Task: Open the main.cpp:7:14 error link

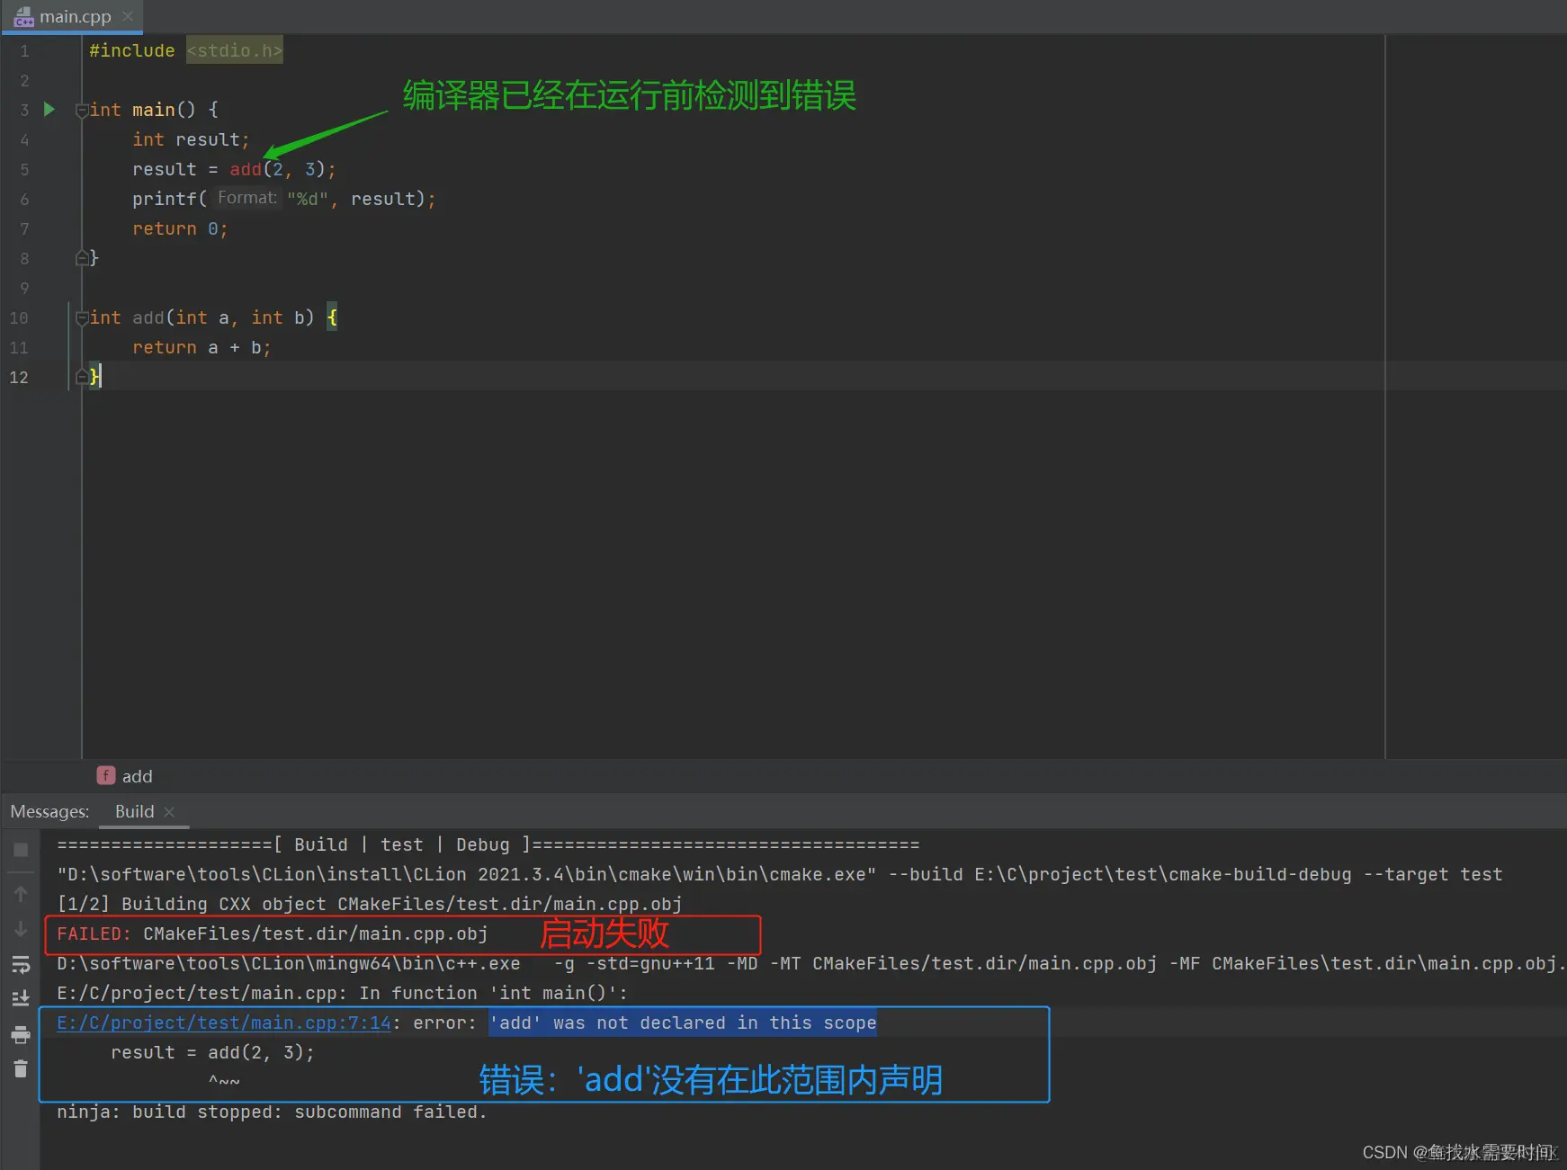Action: (224, 1023)
